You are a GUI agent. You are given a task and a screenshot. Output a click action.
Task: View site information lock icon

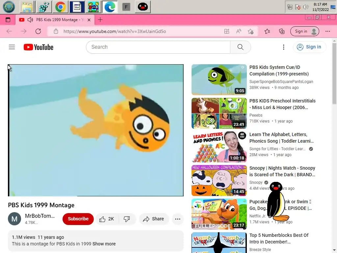[x=56, y=31]
